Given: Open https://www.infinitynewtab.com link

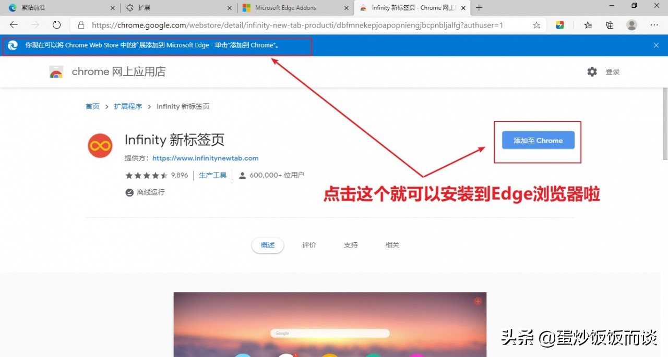Looking at the screenshot, I should click(x=205, y=158).
